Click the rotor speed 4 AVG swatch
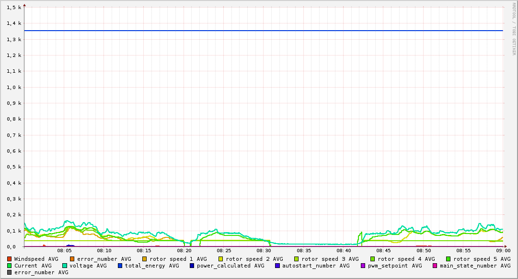Screen dimensions: 518x279 [373, 259]
